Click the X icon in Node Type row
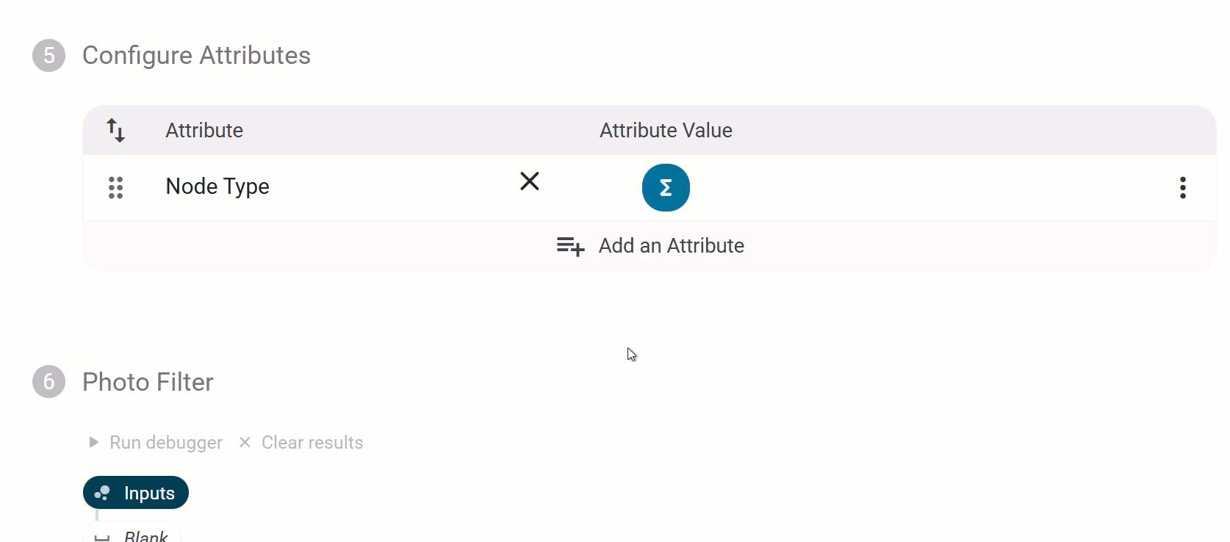 (529, 181)
